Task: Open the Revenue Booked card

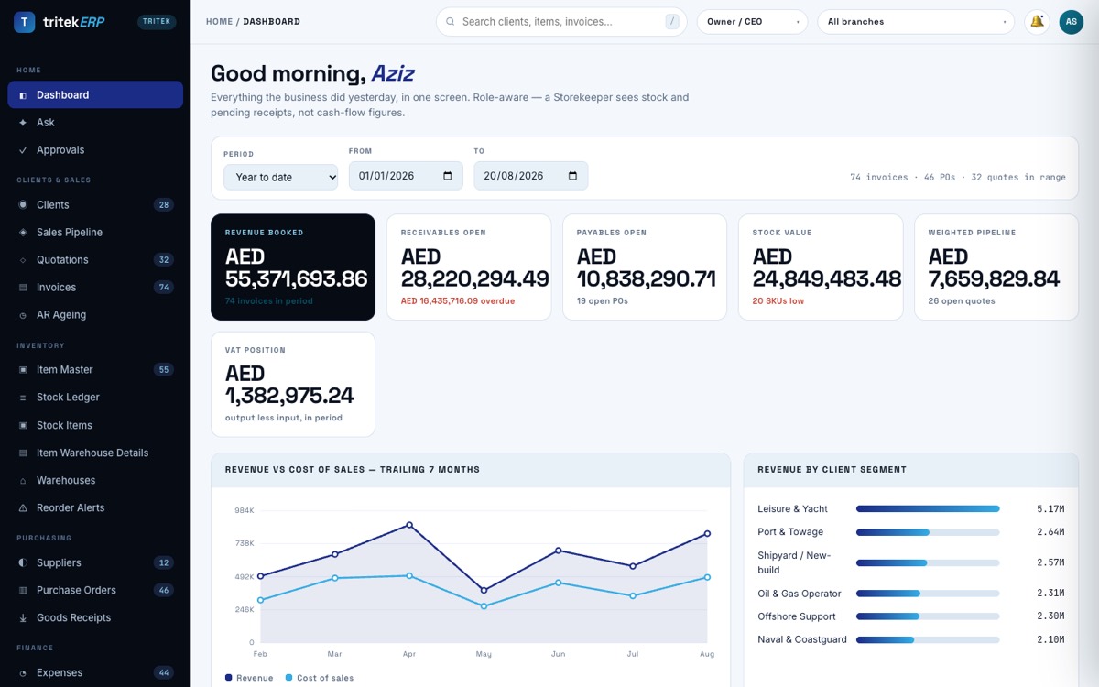Action: click(293, 267)
